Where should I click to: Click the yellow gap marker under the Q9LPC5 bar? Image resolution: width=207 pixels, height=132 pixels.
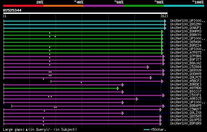(43, 79)
